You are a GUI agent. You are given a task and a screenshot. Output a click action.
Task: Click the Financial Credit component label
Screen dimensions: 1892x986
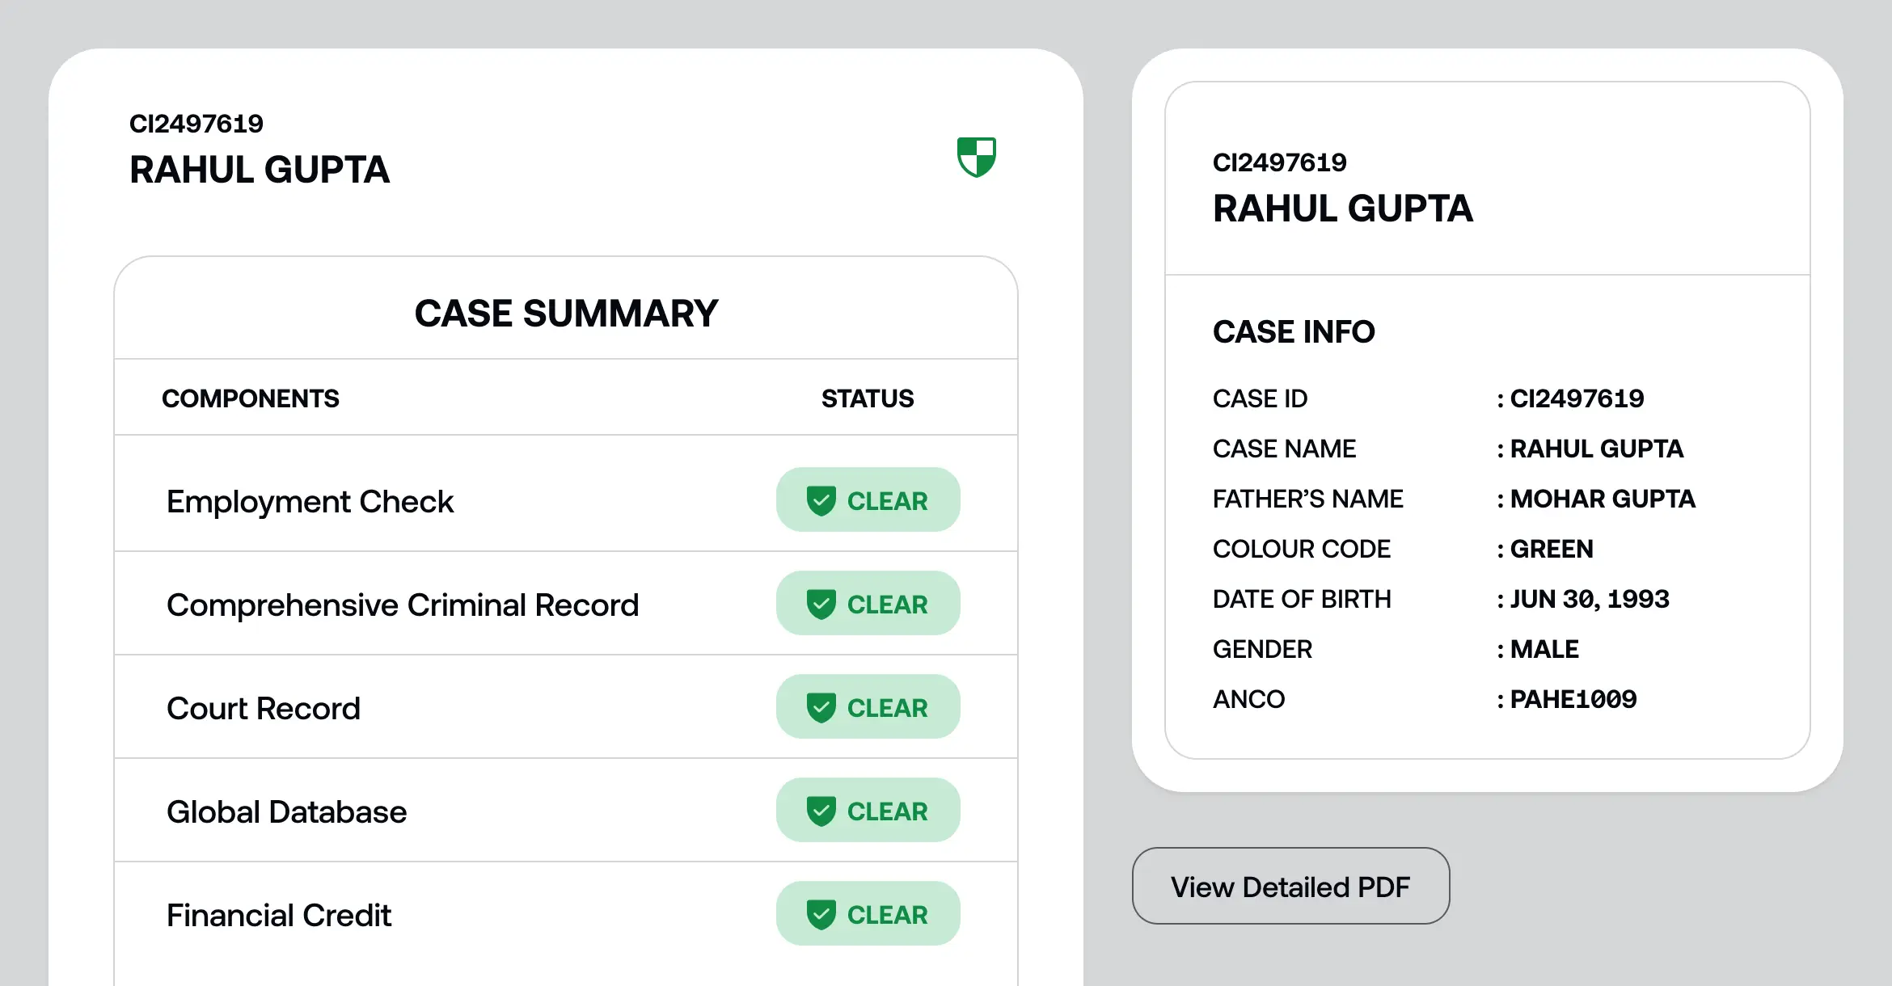coord(279,916)
